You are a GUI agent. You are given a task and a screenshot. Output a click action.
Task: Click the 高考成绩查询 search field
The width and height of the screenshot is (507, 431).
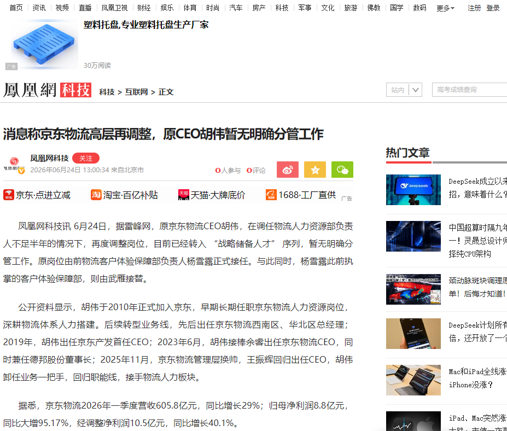tap(469, 90)
